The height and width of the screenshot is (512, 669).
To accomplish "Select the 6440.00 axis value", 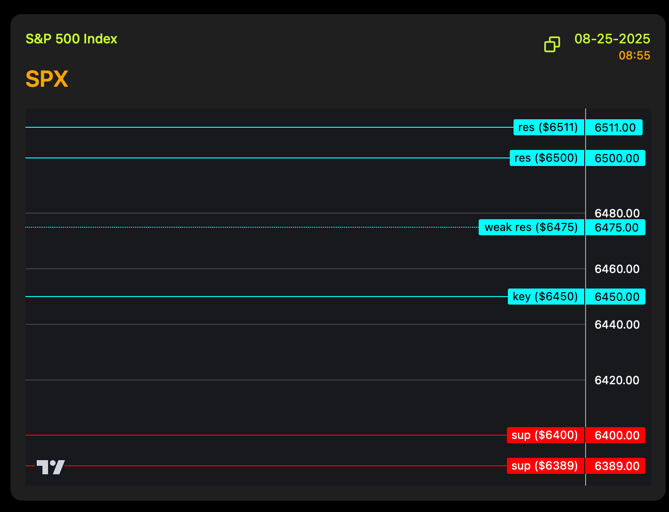I will pos(617,324).
